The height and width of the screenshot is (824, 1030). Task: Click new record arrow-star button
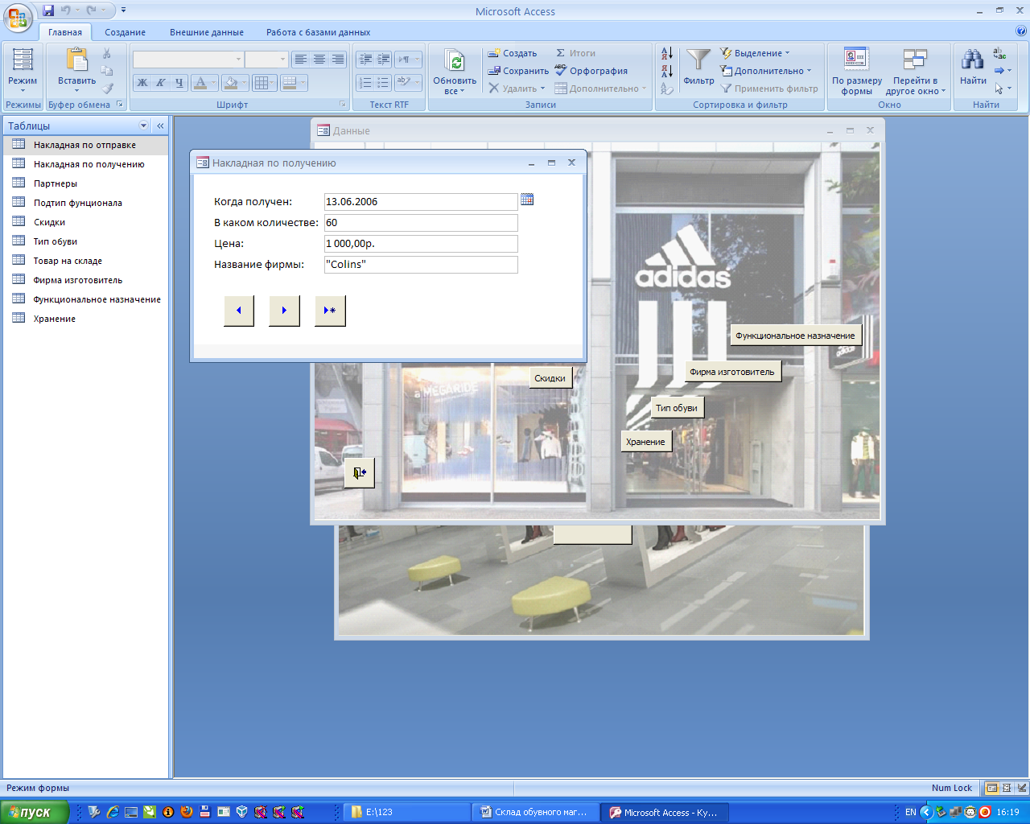330,311
